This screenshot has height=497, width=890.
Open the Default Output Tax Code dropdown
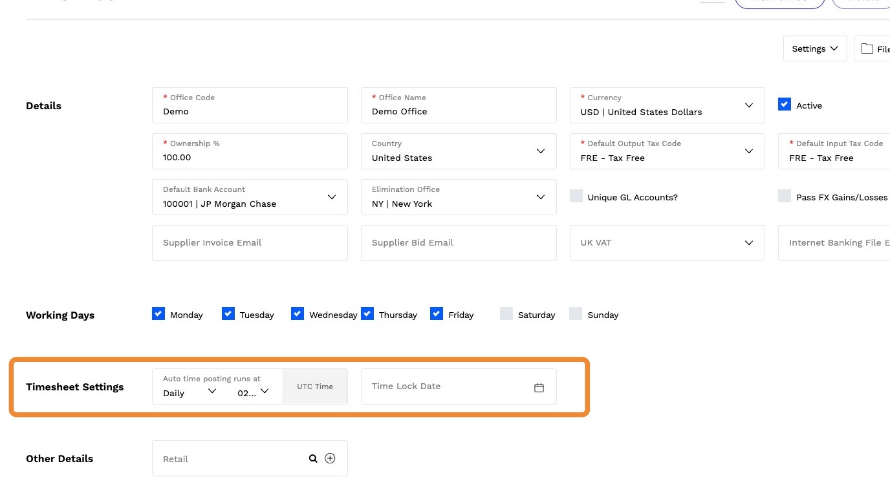[x=749, y=151]
